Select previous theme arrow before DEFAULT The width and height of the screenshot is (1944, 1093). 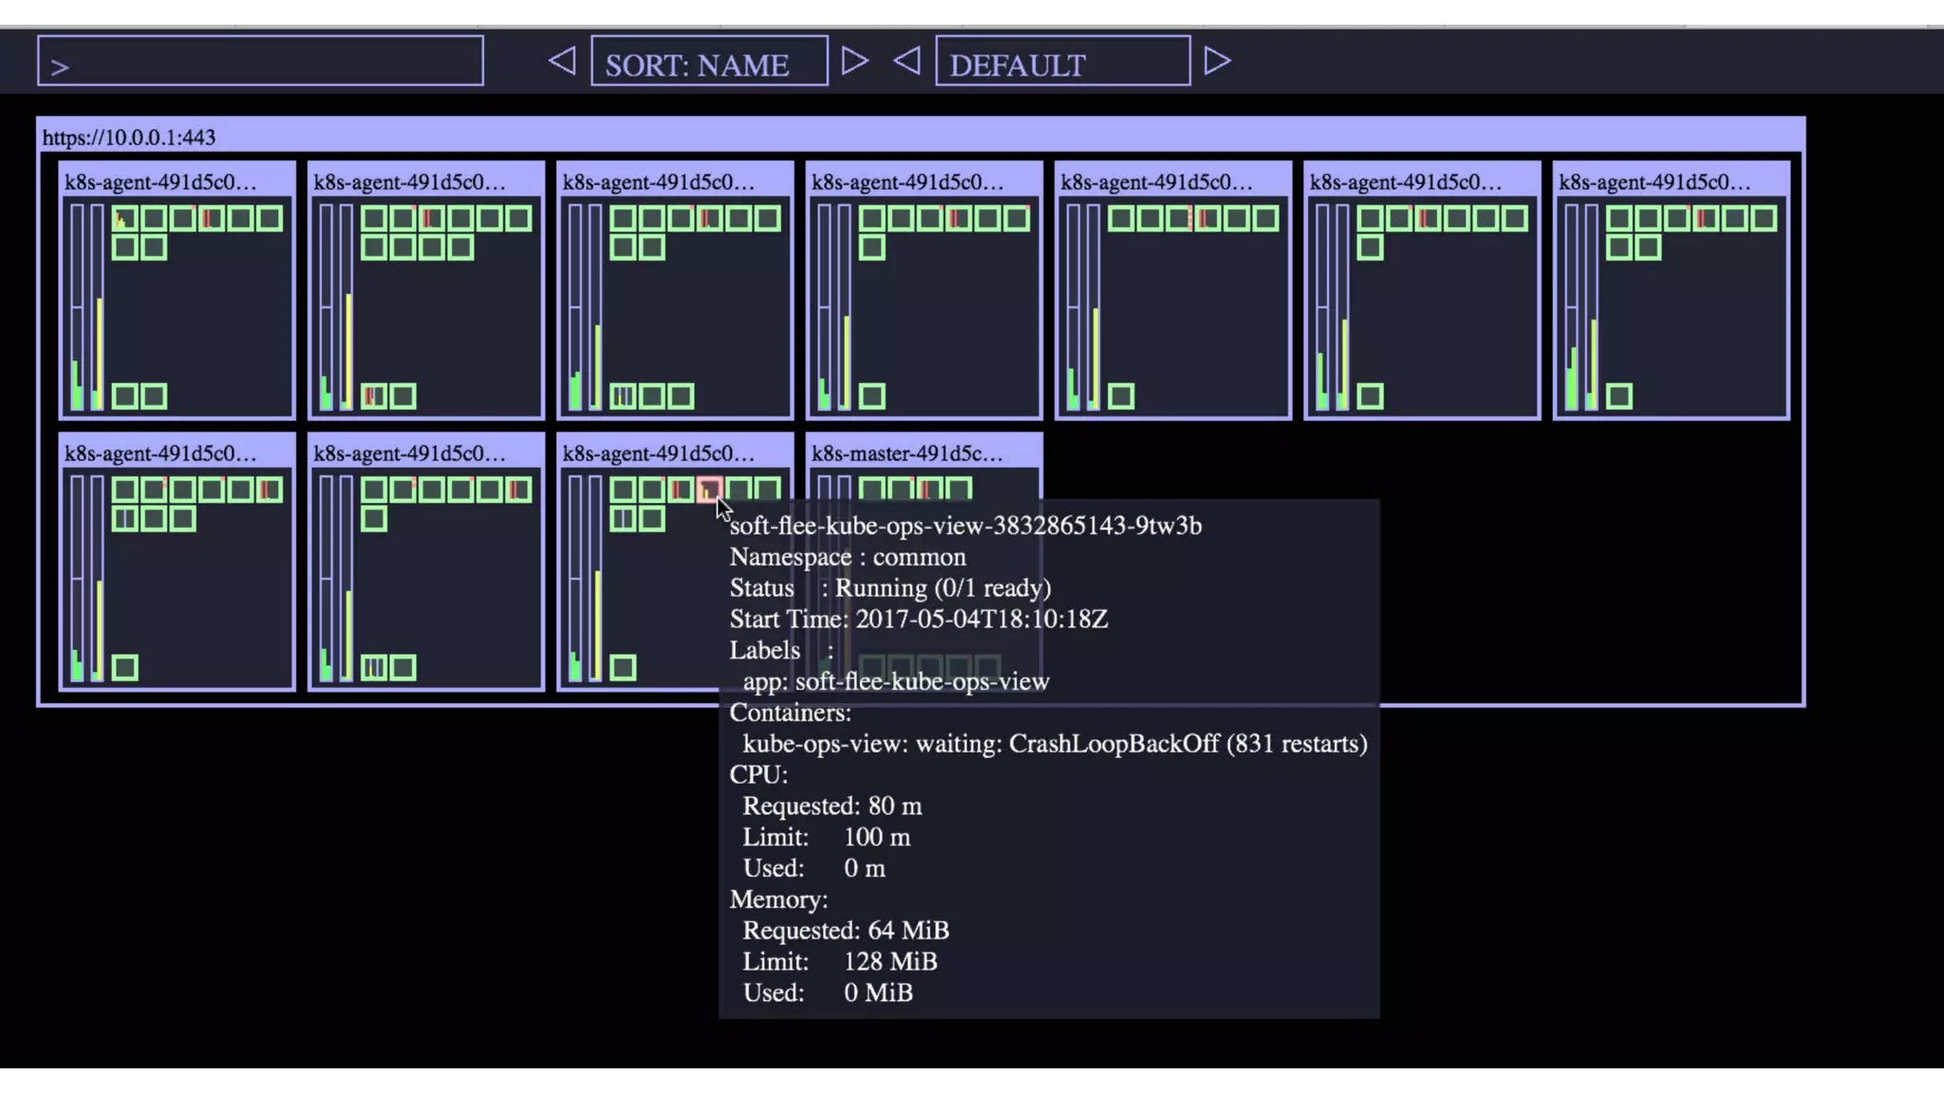point(907,62)
